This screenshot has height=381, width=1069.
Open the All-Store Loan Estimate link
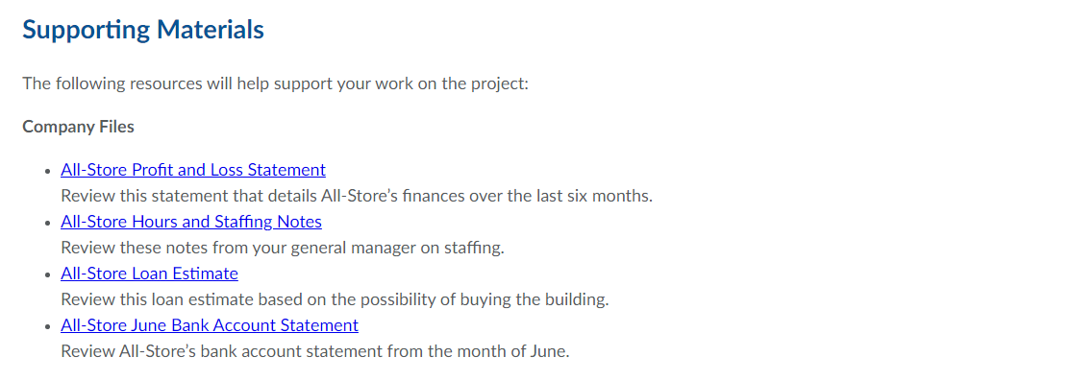(149, 274)
